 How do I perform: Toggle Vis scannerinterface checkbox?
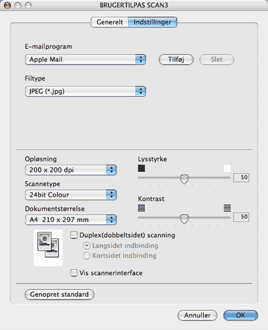tap(74, 273)
